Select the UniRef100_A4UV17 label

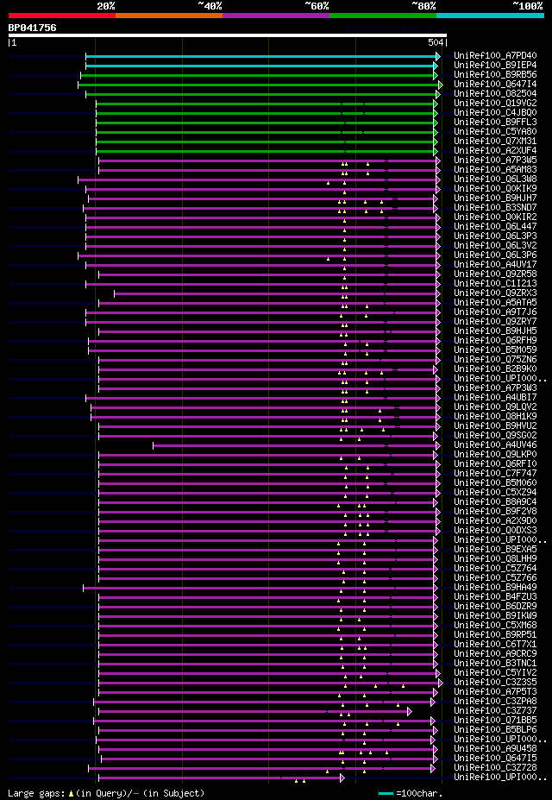click(495, 265)
